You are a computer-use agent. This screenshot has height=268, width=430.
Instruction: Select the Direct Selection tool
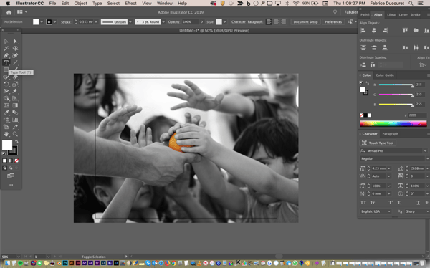[15, 41]
